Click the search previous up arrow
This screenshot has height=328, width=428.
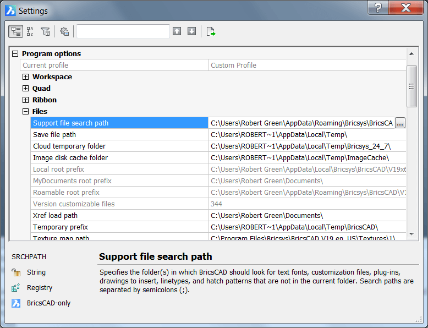(x=177, y=31)
